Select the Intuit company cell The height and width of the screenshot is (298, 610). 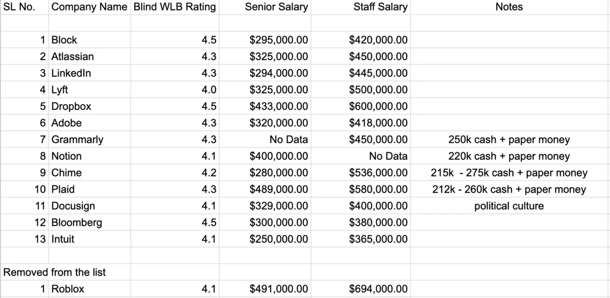point(63,239)
